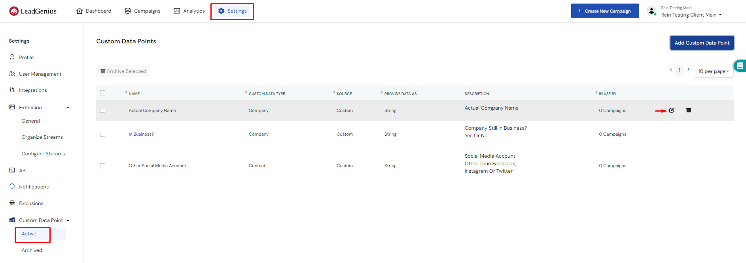This screenshot has width=746, height=263.
Task: Click the Notifications bell icon
Action: (x=12, y=187)
